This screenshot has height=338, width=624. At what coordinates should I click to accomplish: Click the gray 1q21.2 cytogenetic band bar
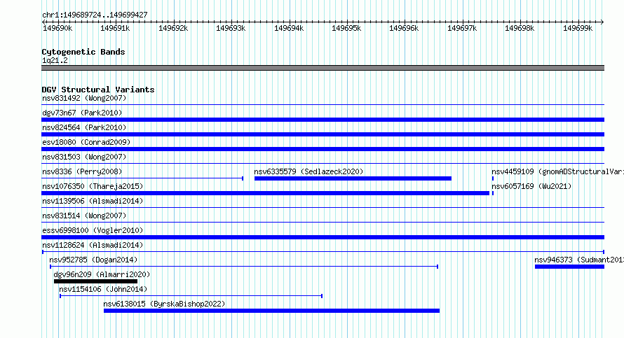point(323,68)
